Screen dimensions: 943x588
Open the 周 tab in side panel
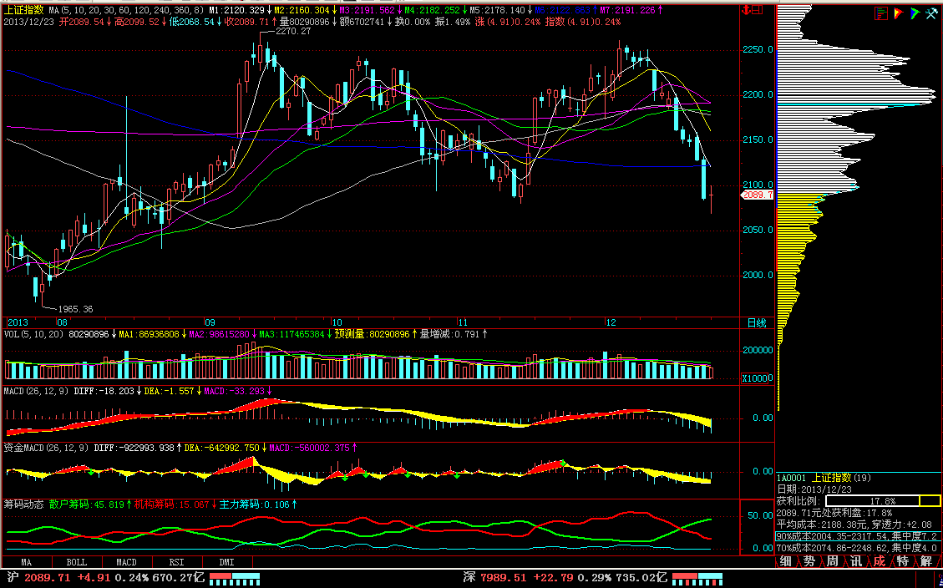pyautogui.click(x=833, y=561)
